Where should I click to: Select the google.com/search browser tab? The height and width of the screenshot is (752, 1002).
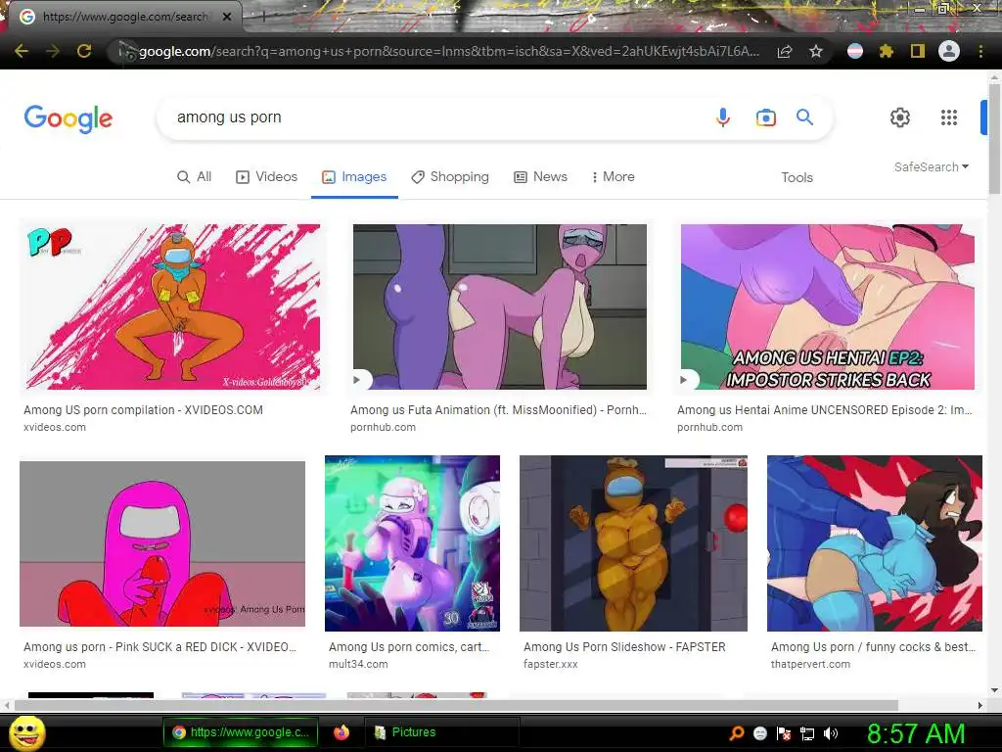point(124,17)
